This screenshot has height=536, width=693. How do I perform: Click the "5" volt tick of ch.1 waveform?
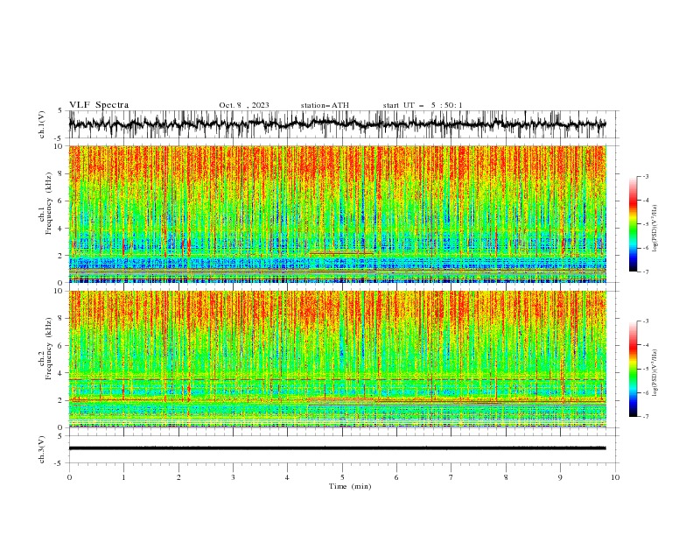[x=59, y=111]
